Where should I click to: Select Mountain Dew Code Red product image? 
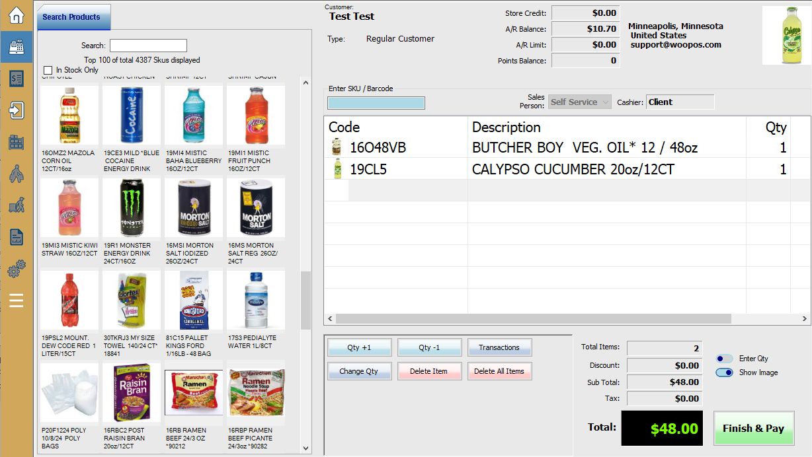[x=69, y=300]
